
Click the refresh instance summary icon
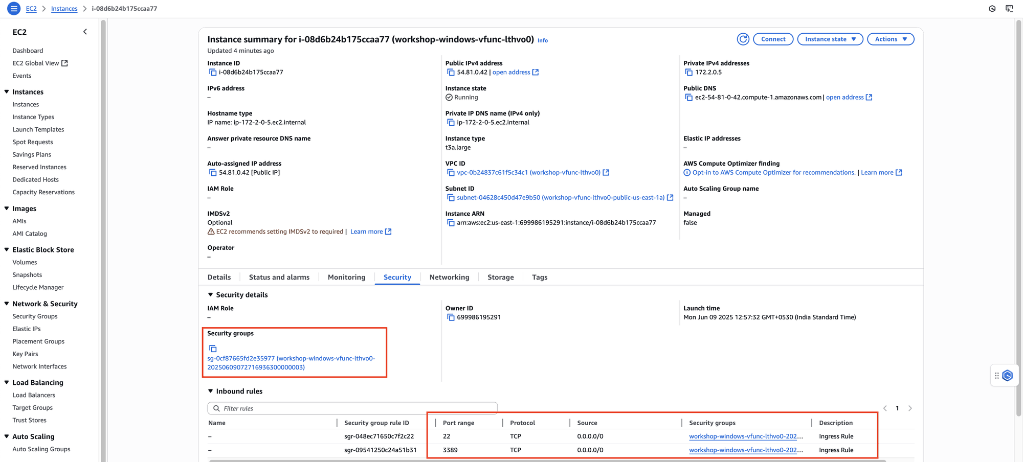tap(743, 39)
